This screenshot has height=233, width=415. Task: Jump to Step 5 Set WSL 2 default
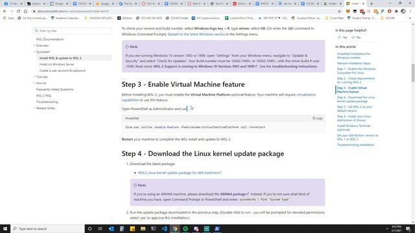355,109
